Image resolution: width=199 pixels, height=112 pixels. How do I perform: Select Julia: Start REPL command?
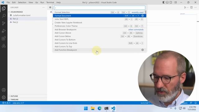point(99,19)
